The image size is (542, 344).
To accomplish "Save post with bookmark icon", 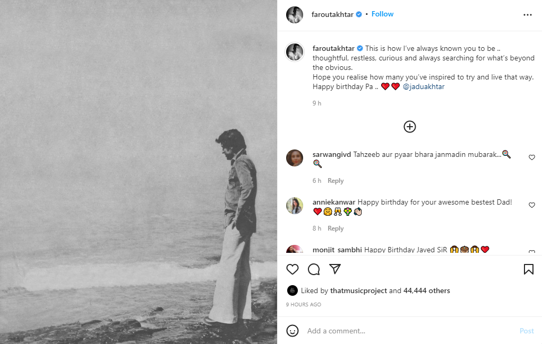I will [x=529, y=269].
